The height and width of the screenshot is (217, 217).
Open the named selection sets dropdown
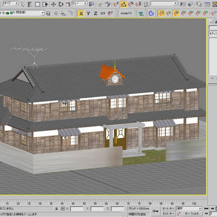(164, 3)
